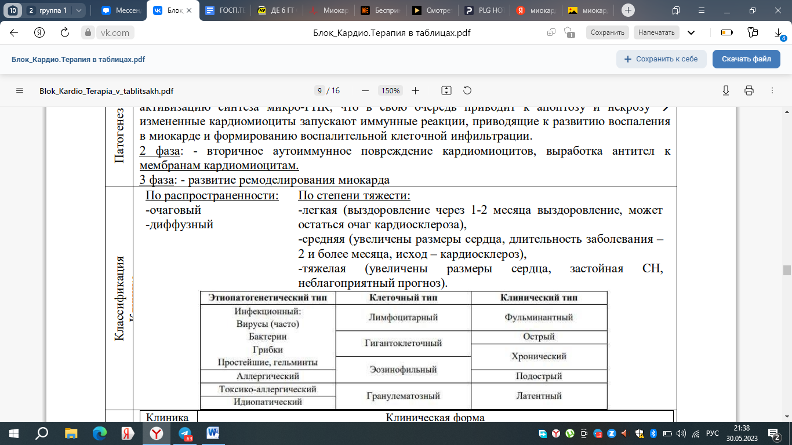Download the PDF from the viewer toolbar
Screen dimensions: 792x445
pos(726,91)
